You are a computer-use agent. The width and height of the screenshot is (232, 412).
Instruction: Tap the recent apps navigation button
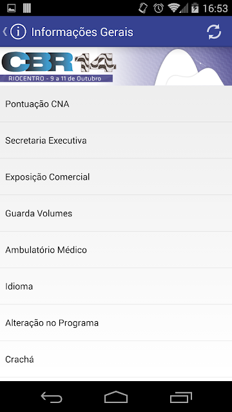click(180, 397)
